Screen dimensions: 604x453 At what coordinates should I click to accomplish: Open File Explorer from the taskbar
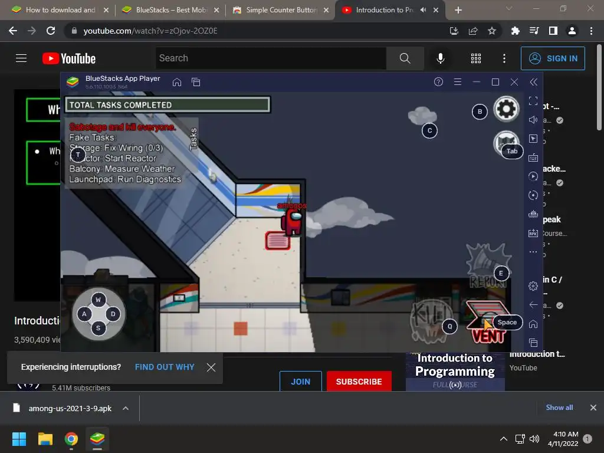tap(45, 439)
